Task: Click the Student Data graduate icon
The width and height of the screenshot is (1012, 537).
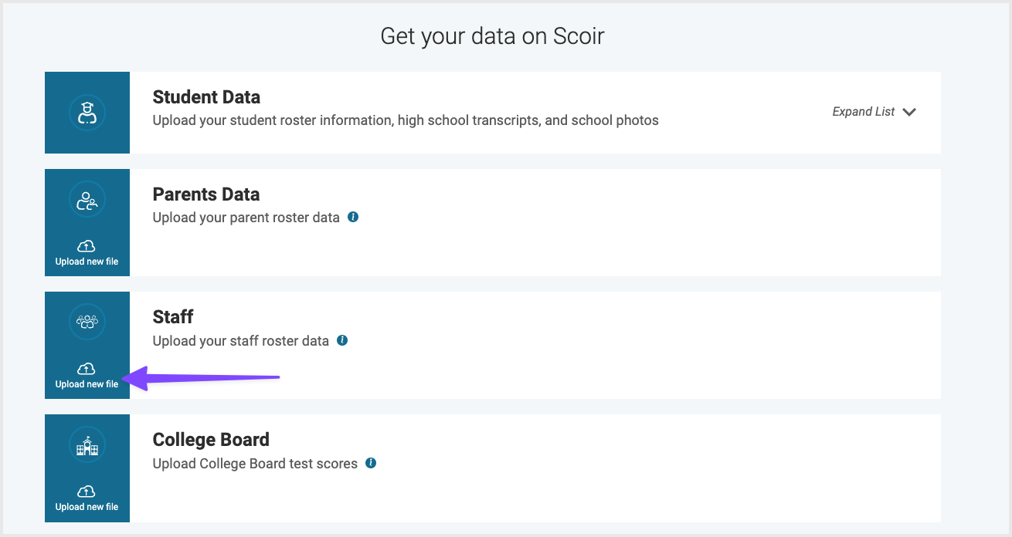Action: [x=87, y=113]
